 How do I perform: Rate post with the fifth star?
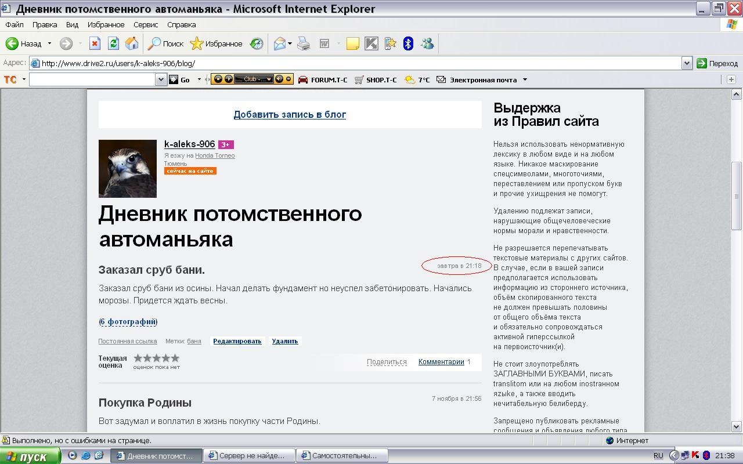point(175,358)
